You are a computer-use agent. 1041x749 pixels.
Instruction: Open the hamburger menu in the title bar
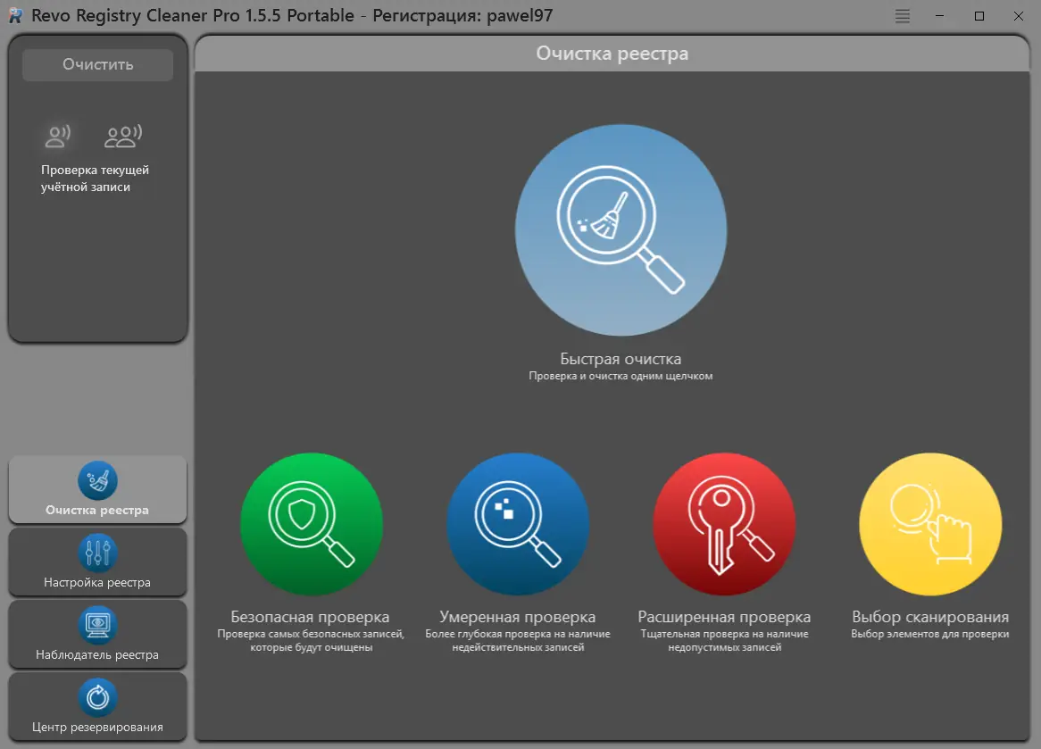point(902,15)
